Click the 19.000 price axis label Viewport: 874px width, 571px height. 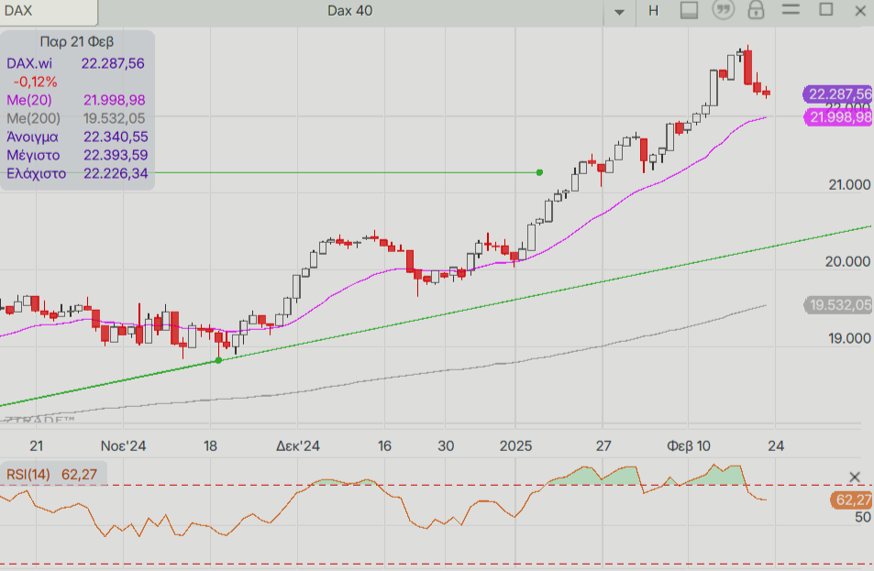pyautogui.click(x=849, y=339)
